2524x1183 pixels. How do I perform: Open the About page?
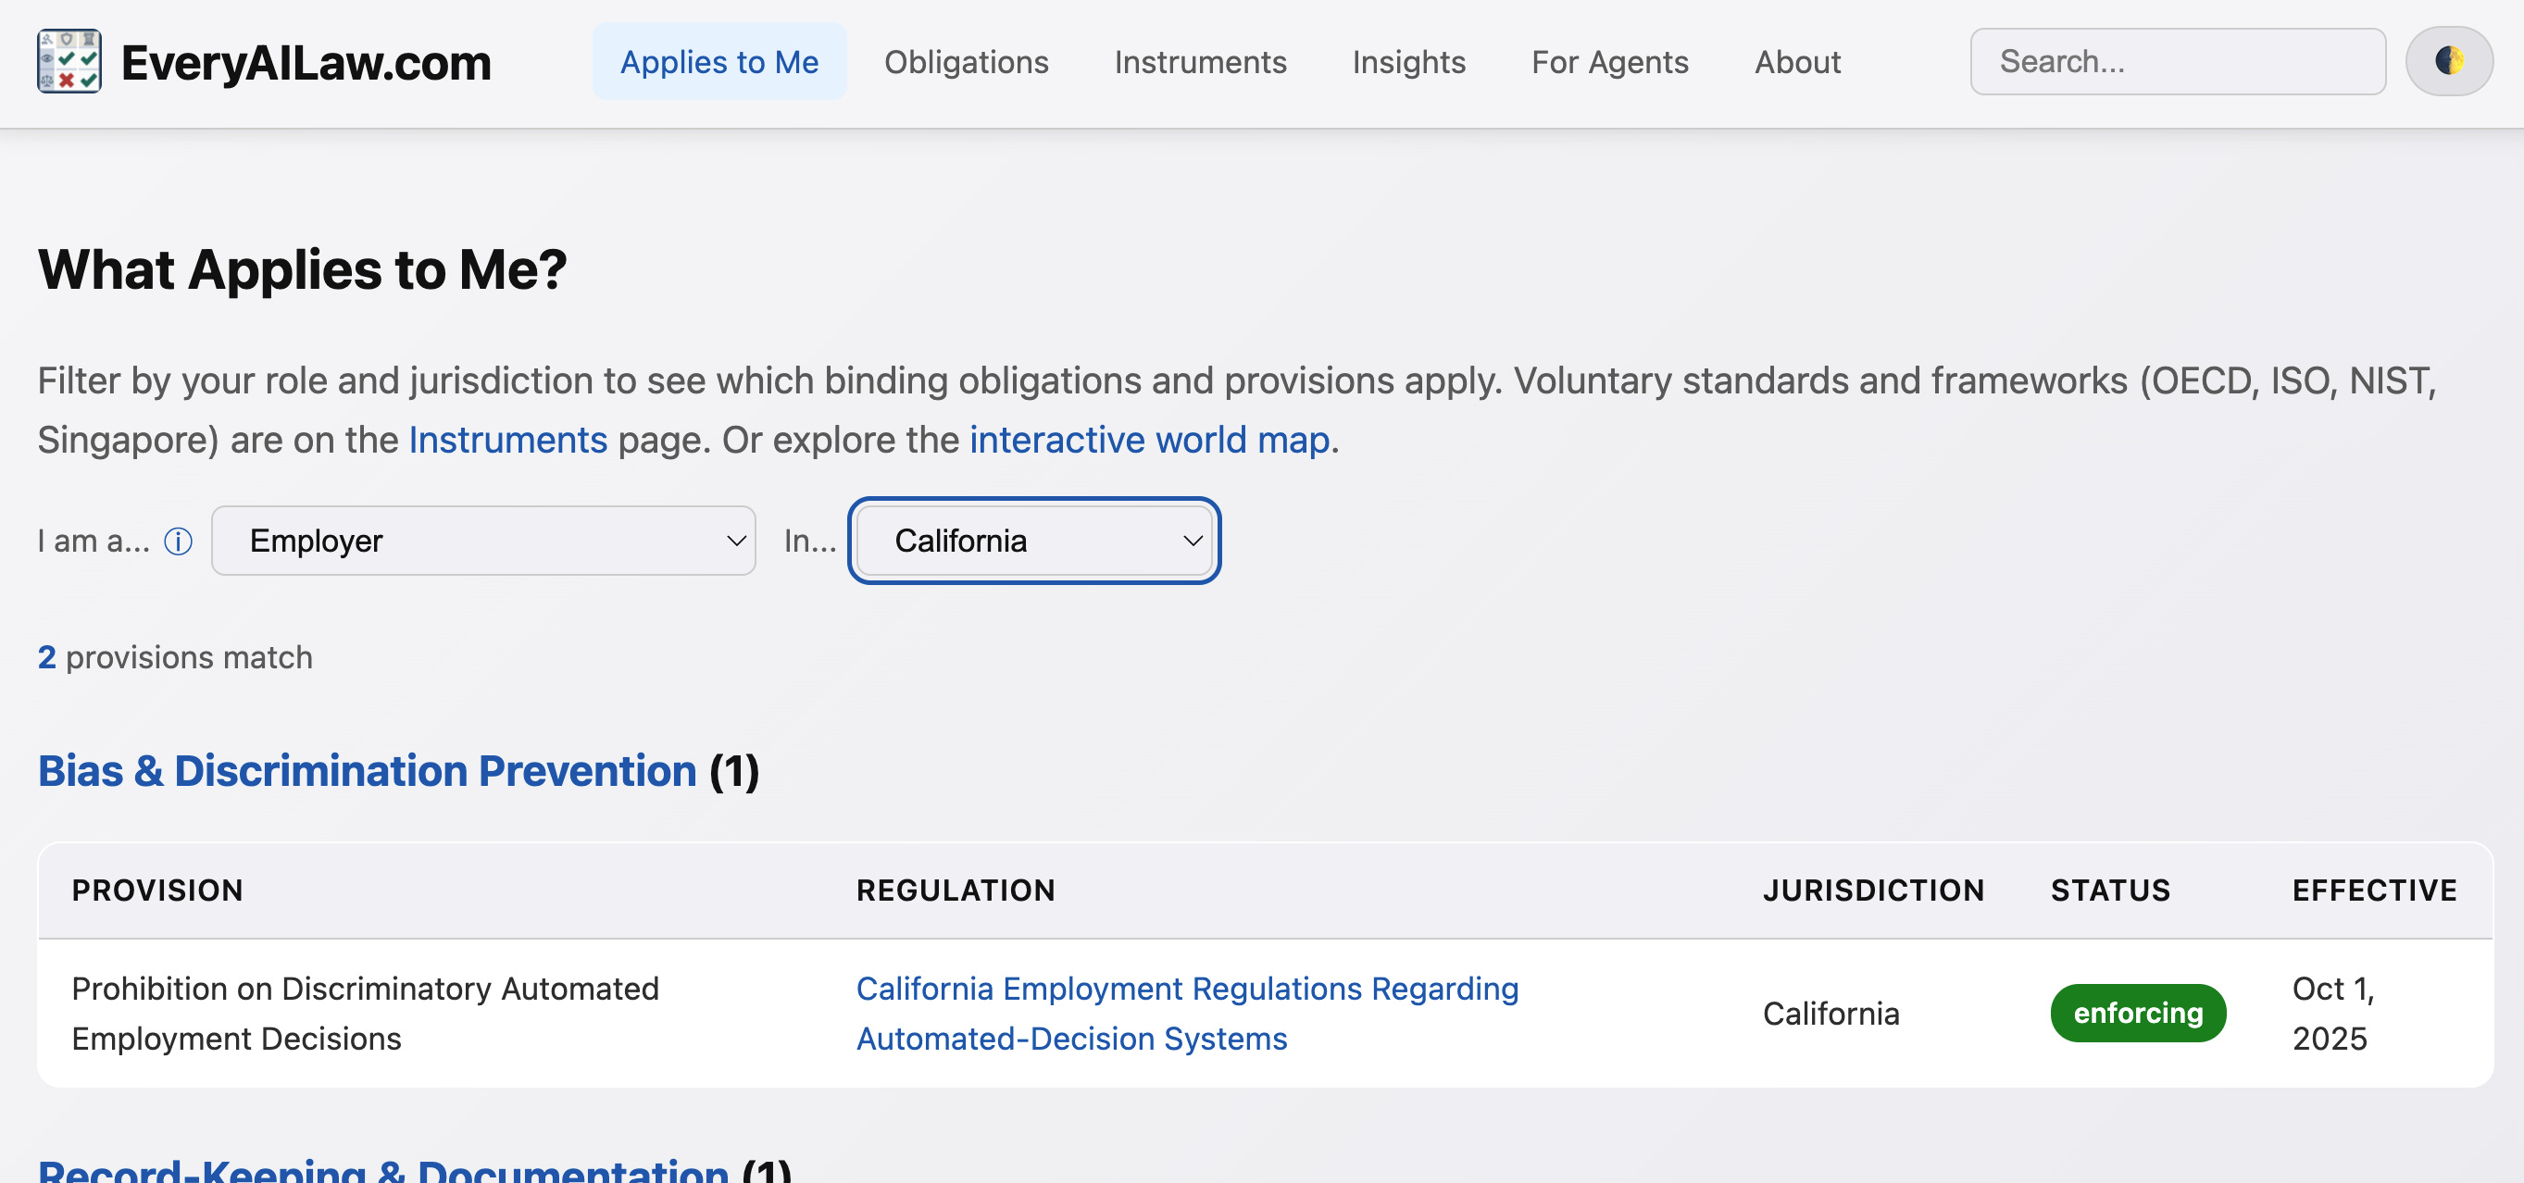[x=1797, y=62]
